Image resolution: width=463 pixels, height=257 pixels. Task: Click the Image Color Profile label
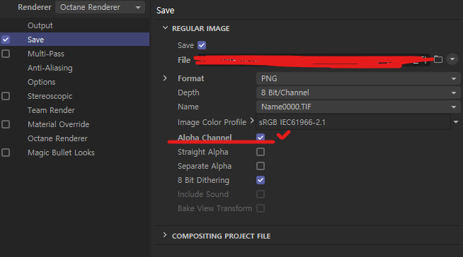212,122
